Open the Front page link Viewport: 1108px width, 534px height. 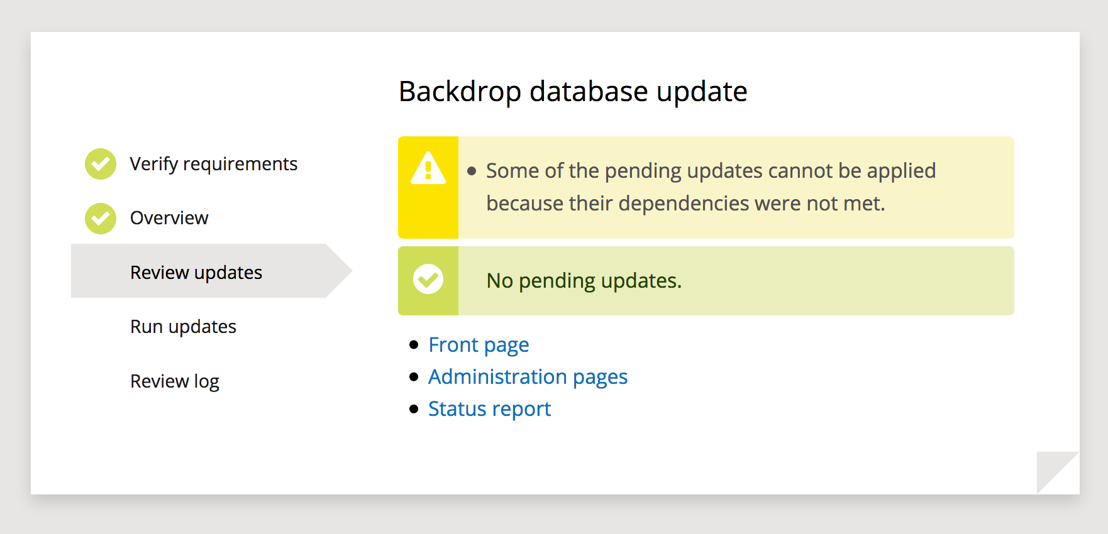[x=479, y=345]
